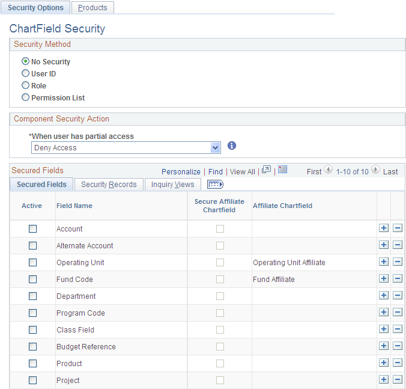Add a row after Fund Code
The height and width of the screenshot is (389, 406).
click(383, 278)
